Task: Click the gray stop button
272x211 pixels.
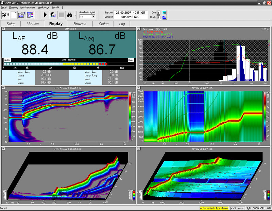Action: 61,15
